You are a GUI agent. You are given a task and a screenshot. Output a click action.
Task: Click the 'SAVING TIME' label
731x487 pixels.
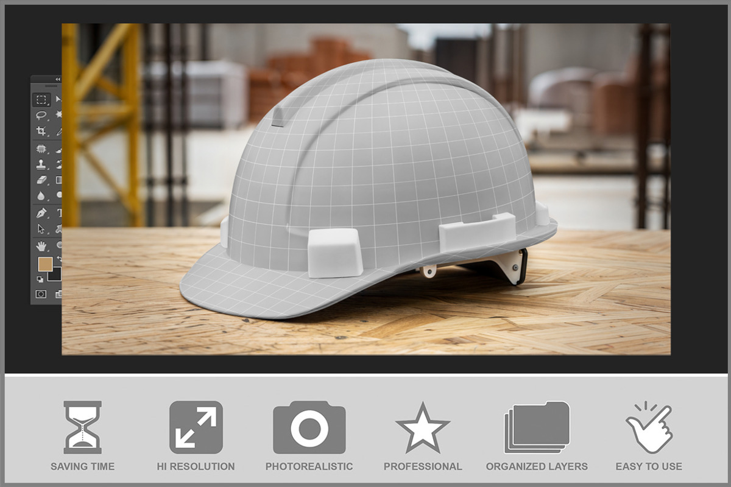(82, 466)
